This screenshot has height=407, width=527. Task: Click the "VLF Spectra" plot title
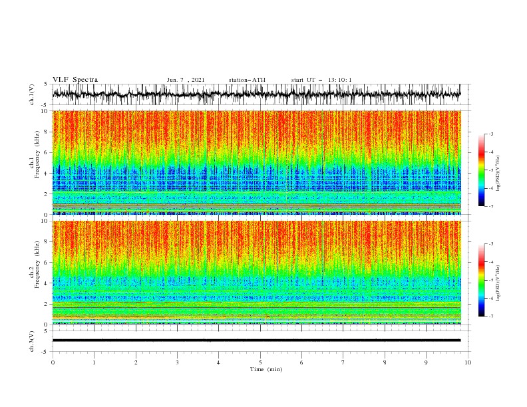click(x=75, y=80)
